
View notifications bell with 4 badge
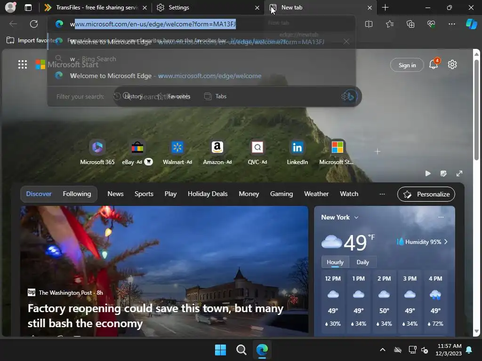pos(434,64)
